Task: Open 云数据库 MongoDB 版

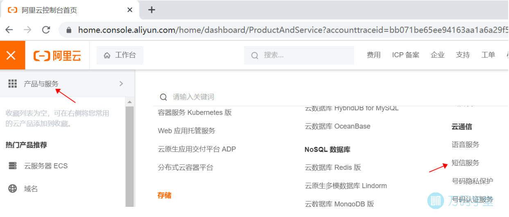Action: (339, 204)
